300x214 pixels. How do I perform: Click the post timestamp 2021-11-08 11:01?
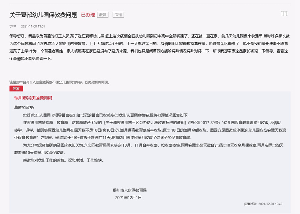click(33, 27)
